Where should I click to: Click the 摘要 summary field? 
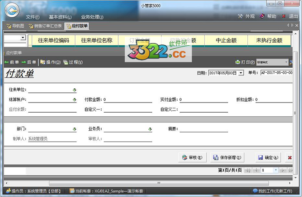pos(203,129)
